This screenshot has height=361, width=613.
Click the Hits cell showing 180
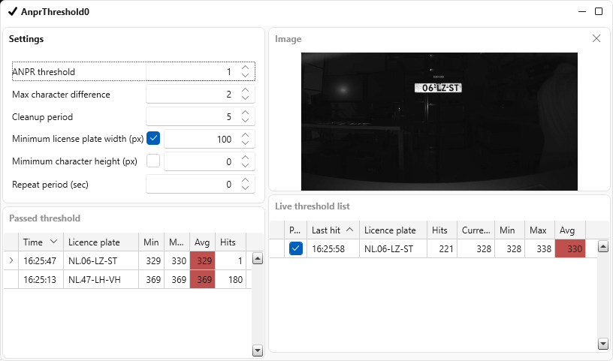(x=231, y=279)
